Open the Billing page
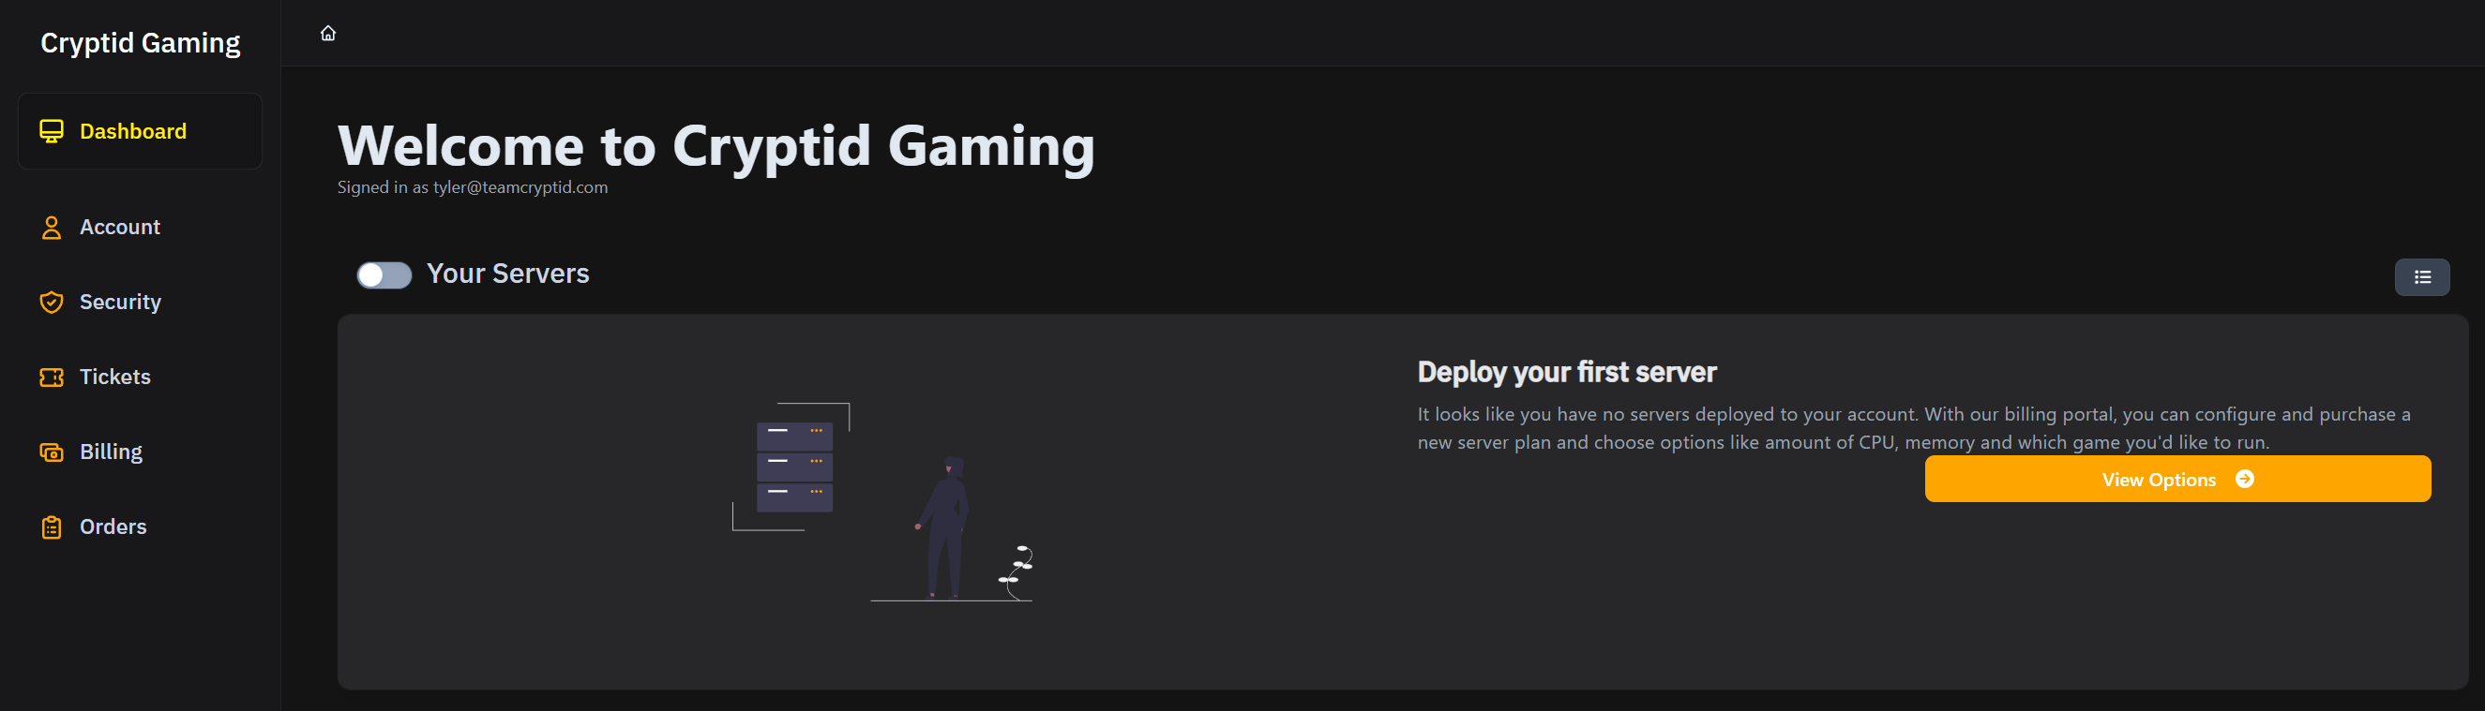Screen dimensions: 2485x711 pyautogui.click(x=140, y=452)
